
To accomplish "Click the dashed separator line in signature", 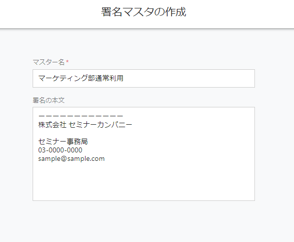I will [81, 116].
